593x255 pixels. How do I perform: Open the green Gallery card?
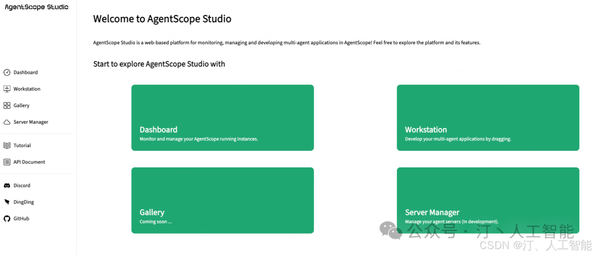(222, 200)
